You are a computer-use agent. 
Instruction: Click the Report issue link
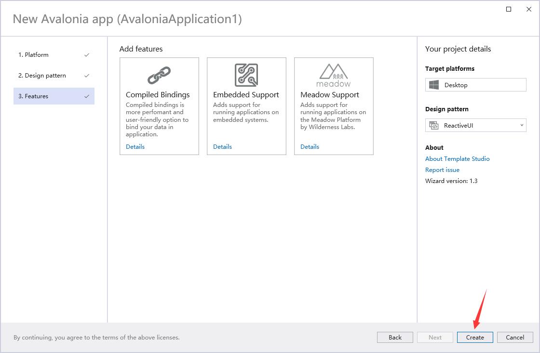[x=442, y=170]
